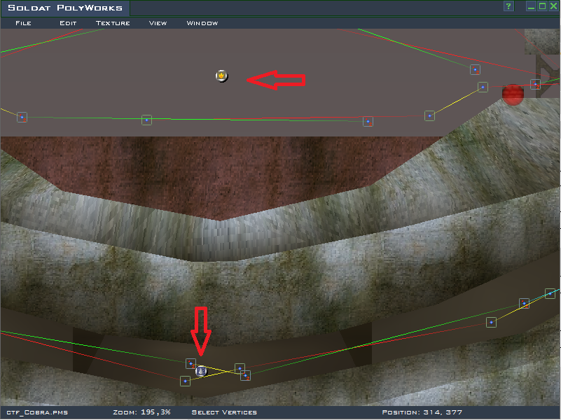Open the Edit menu
This screenshot has height=420, width=561.
[68, 23]
